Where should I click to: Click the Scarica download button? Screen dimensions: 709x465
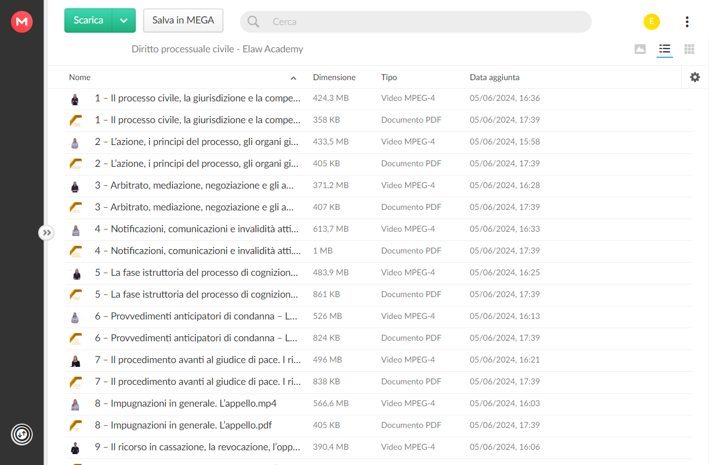click(88, 21)
